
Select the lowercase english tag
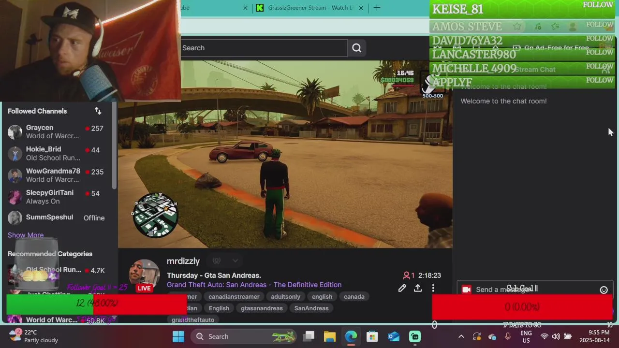click(x=322, y=297)
